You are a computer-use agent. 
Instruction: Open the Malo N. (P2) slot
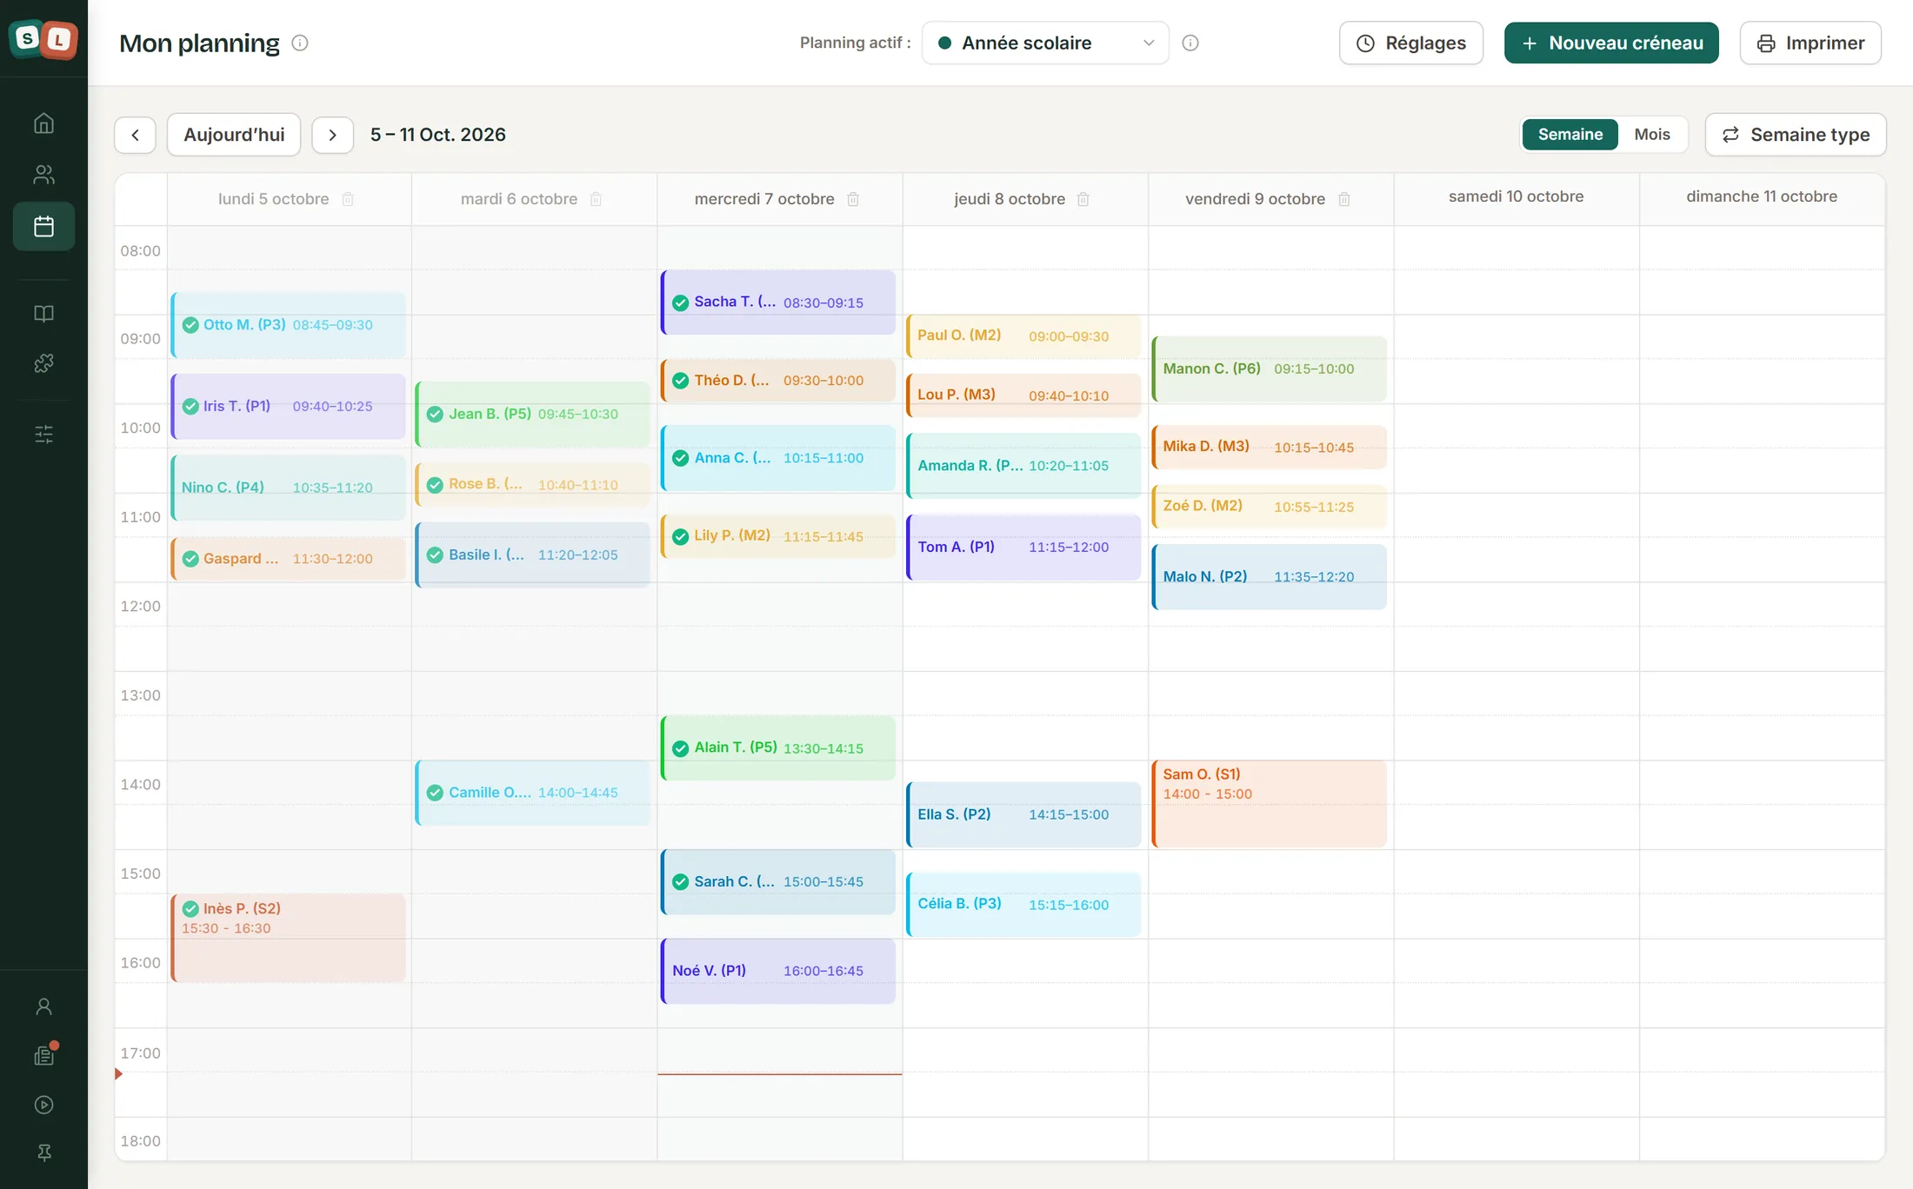click(x=1269, y=577)
